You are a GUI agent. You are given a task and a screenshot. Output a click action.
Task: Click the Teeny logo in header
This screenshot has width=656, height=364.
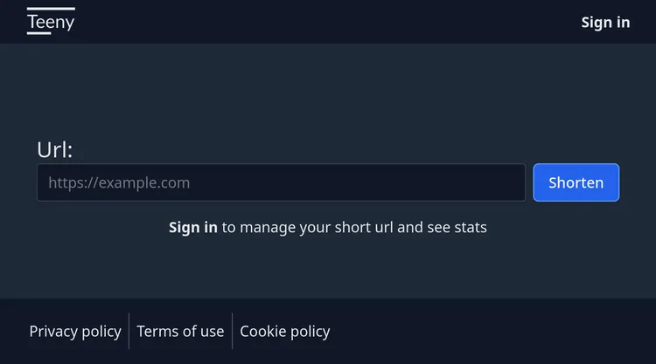(x=51, y=21)
